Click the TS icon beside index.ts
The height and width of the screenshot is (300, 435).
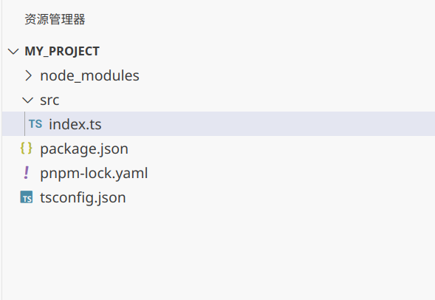tap(35, 124)
